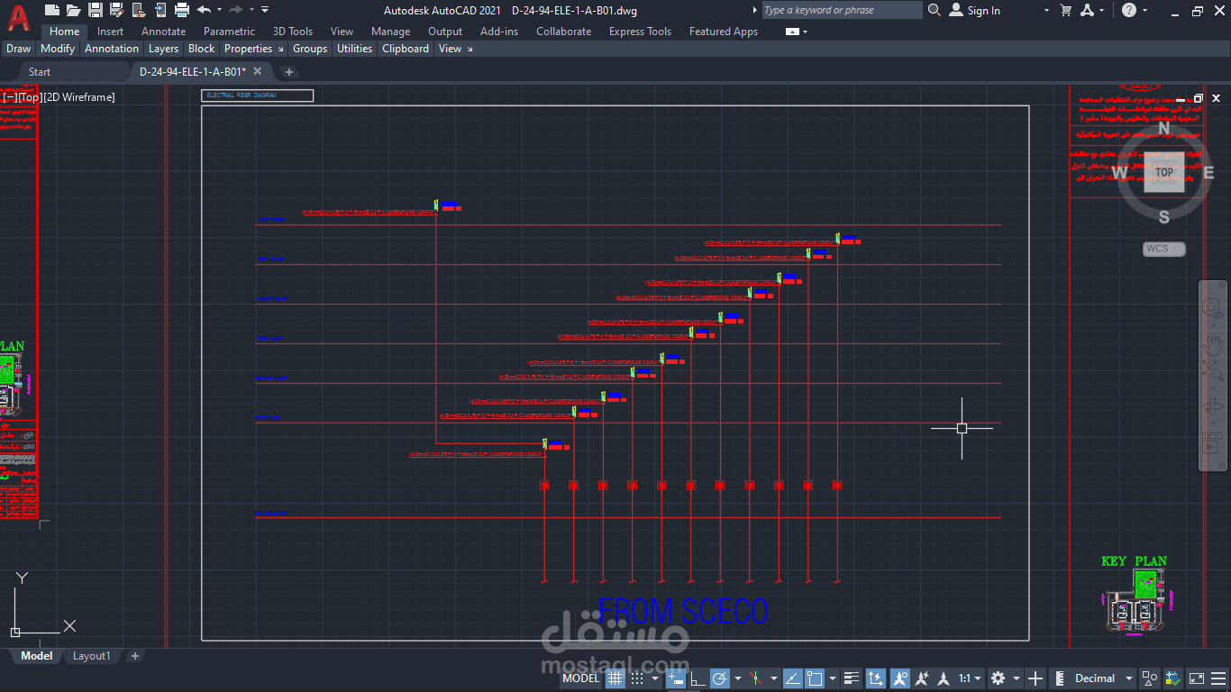Click the search binoculars icon
Image resolution: width=1231 pixels, height=692 pixels.
coord(935,10)
